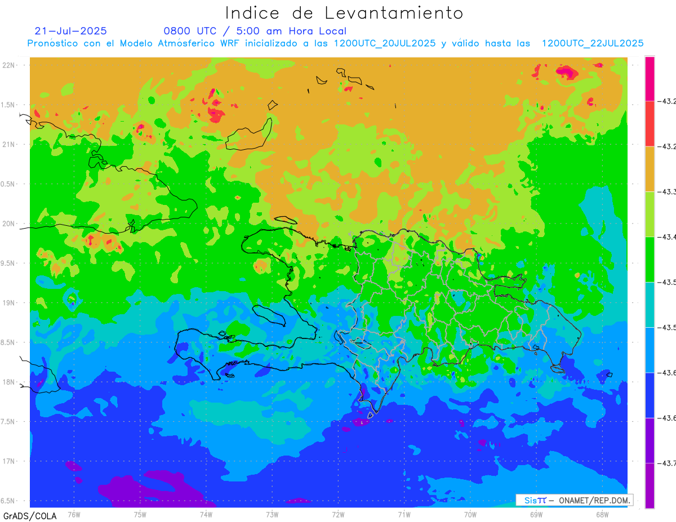
Task: Pick the dark blue legend swatch
Action: [x=650, y=395]
